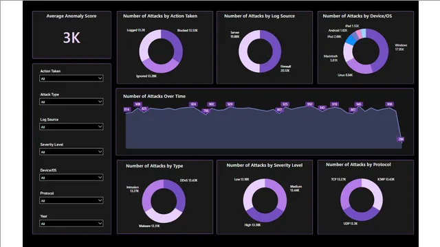This screenshot has width=440, height=247.
Task: Open the Severity Level filter dropdown
Action: click(x=71, y=152)
